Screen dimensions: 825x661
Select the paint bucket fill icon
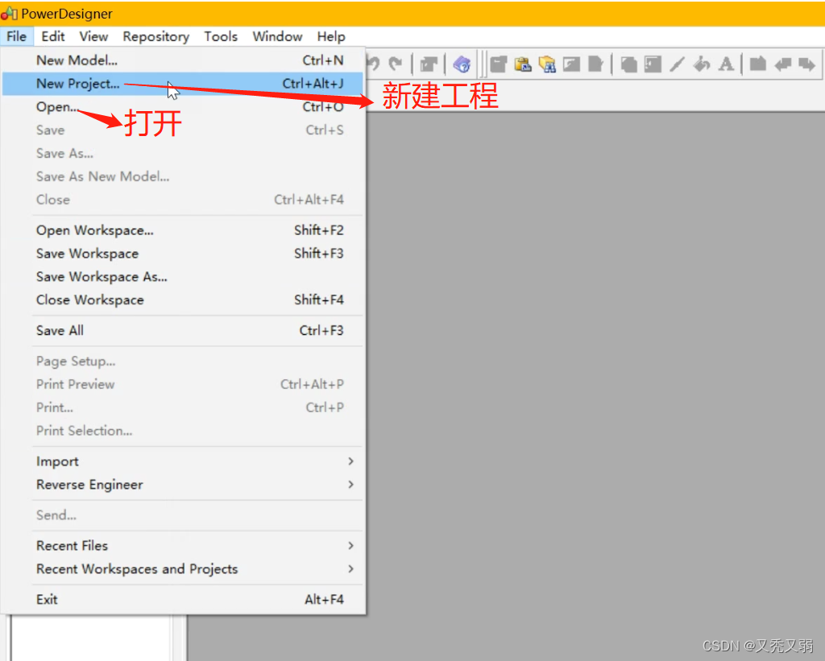702,64
